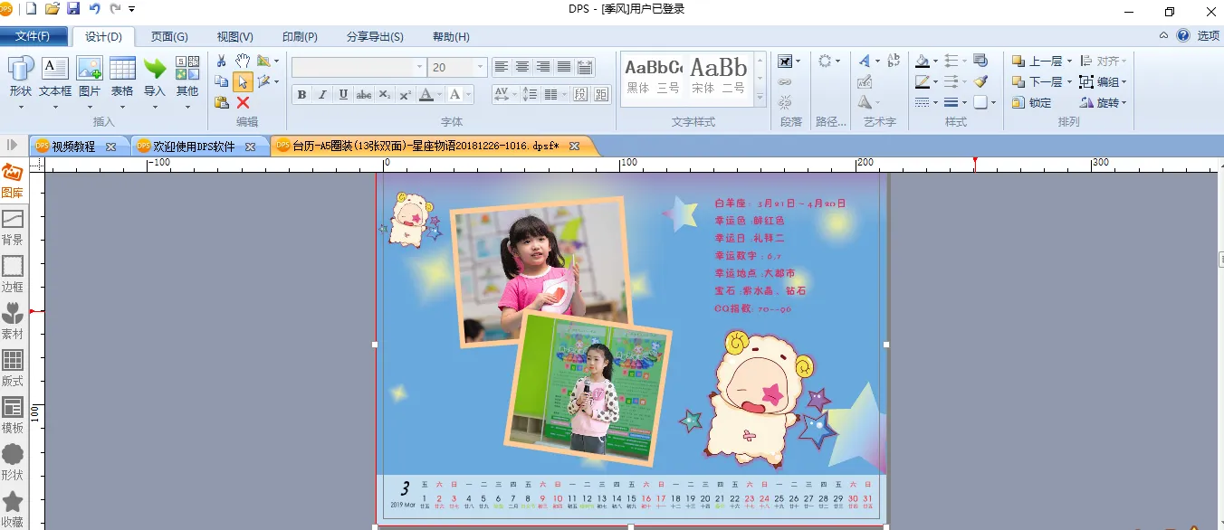Image resolution: width=1224 pixels, height=530 pixels.
Task: Expand the font name combo box
Action: pos(419,68)
